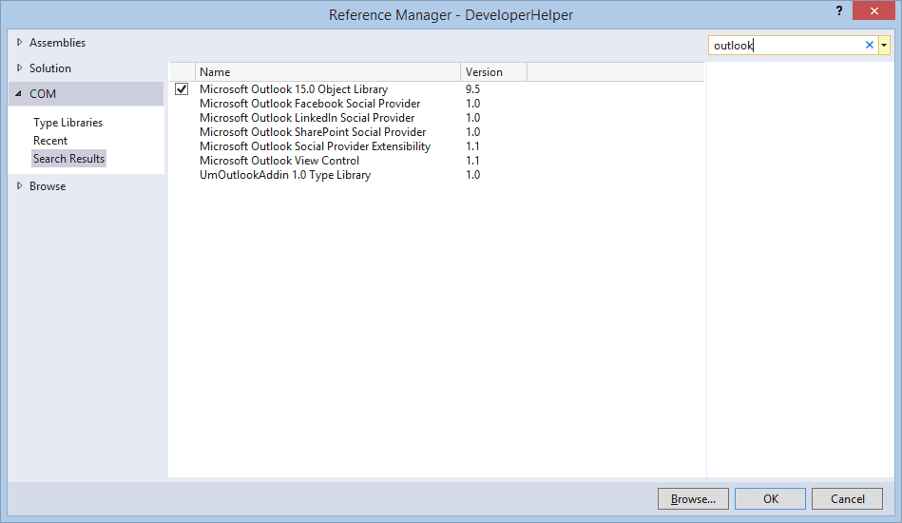This screenshot has width=902, height=523.
Task: Select Search Results under COM
Action: [x=68, y=158]
